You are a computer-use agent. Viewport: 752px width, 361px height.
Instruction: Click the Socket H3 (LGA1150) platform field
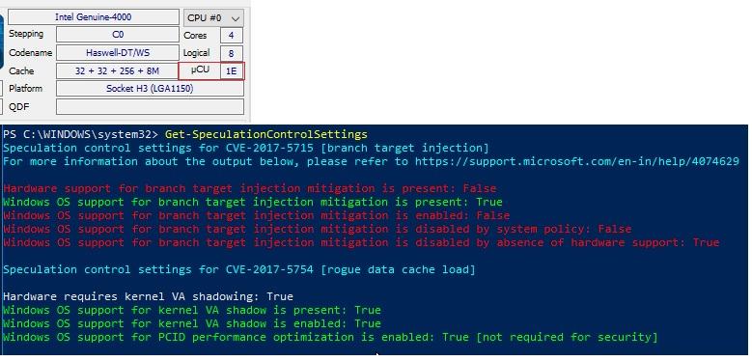click(x=151, y=89)
